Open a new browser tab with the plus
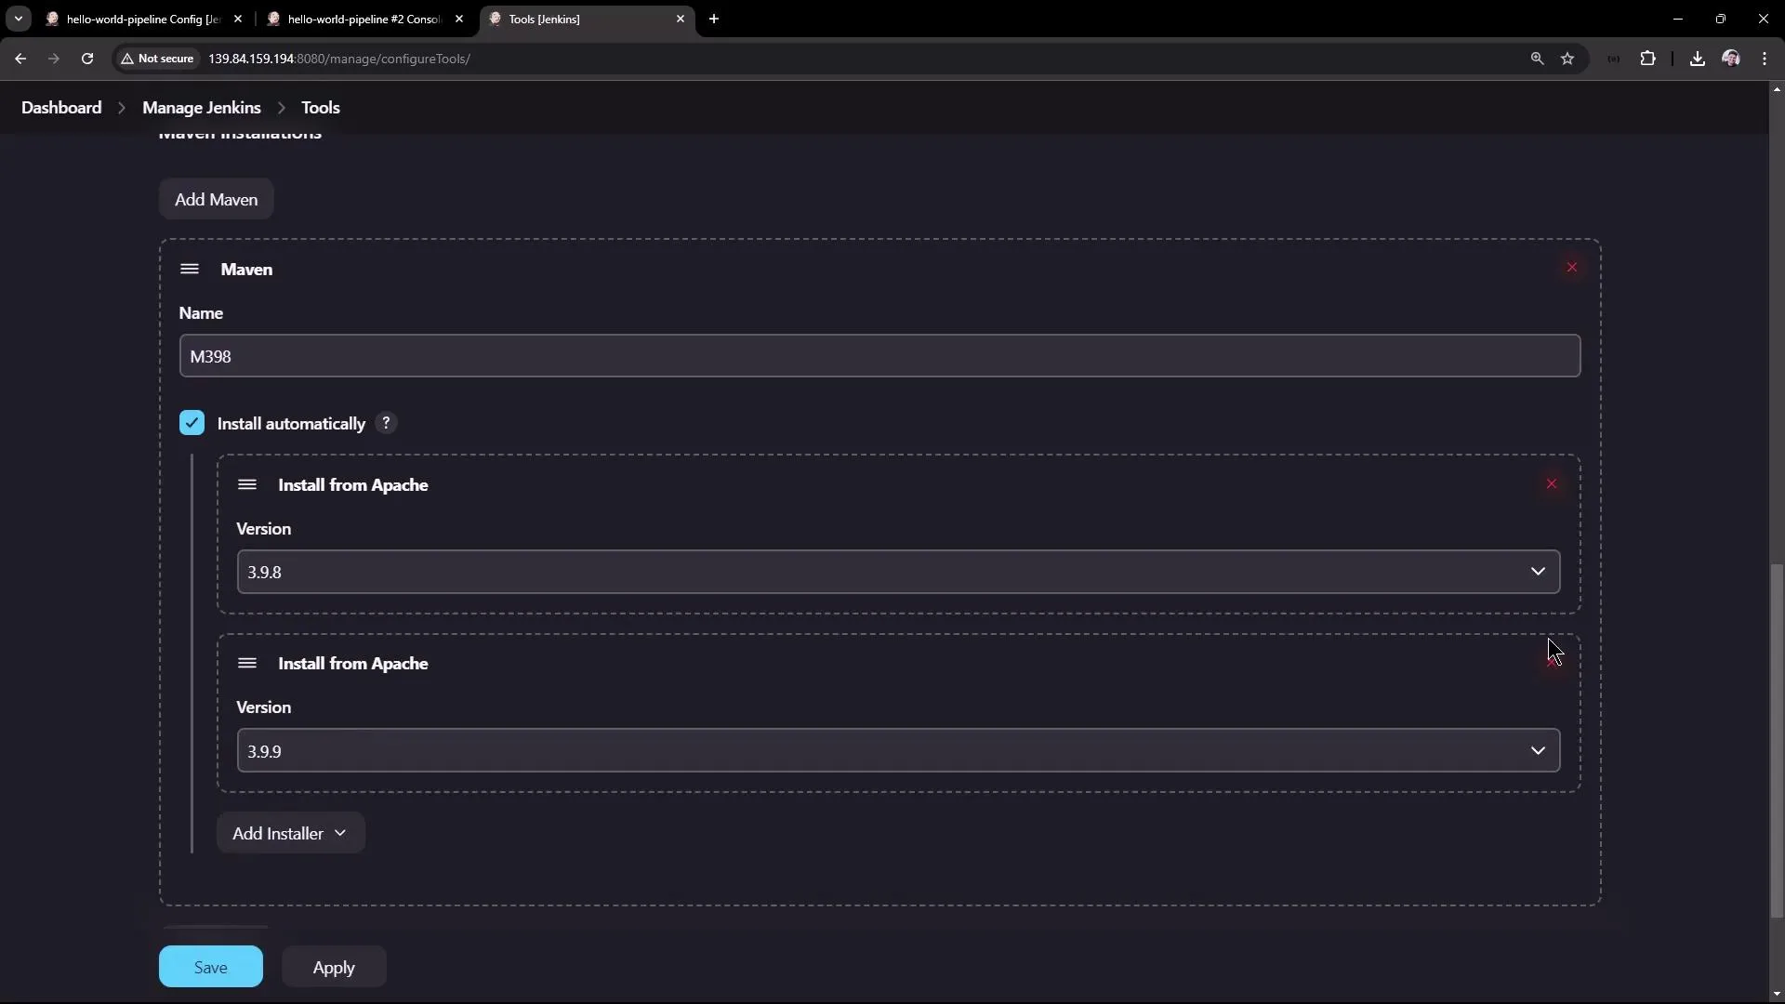Viewport: 1785px width, 1004px height. pyautogui.click(x=714, y=19)
